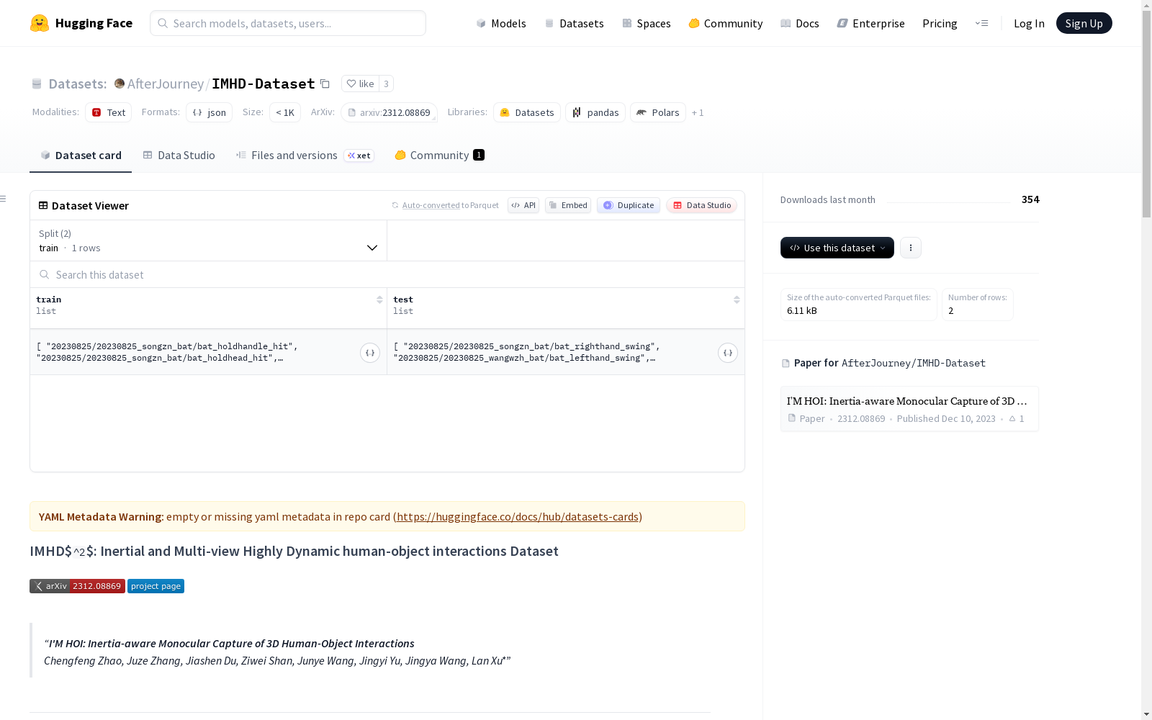Click the project page badge
This screenshot has height=720, width=1152.
[x=156, y=586]
